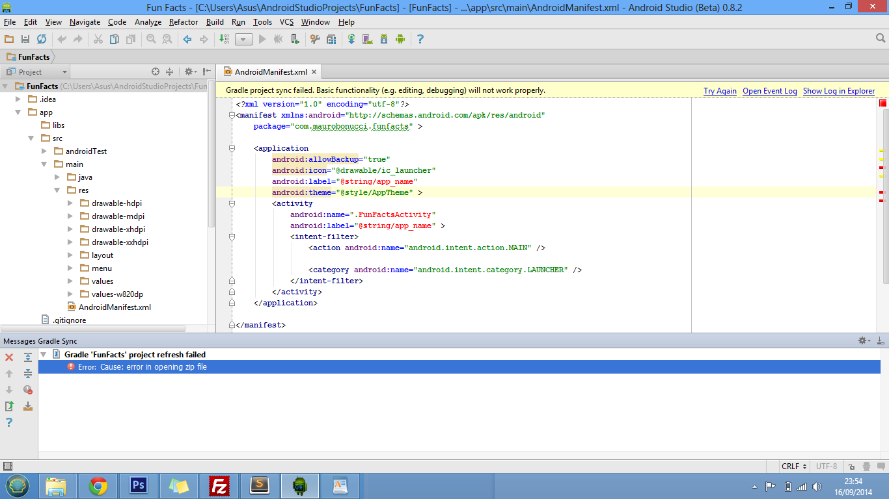The width and height of the screenshot is (889, 499).
Task: Expand the drawable-hdpi folder
Action: (x=70, y=203)
